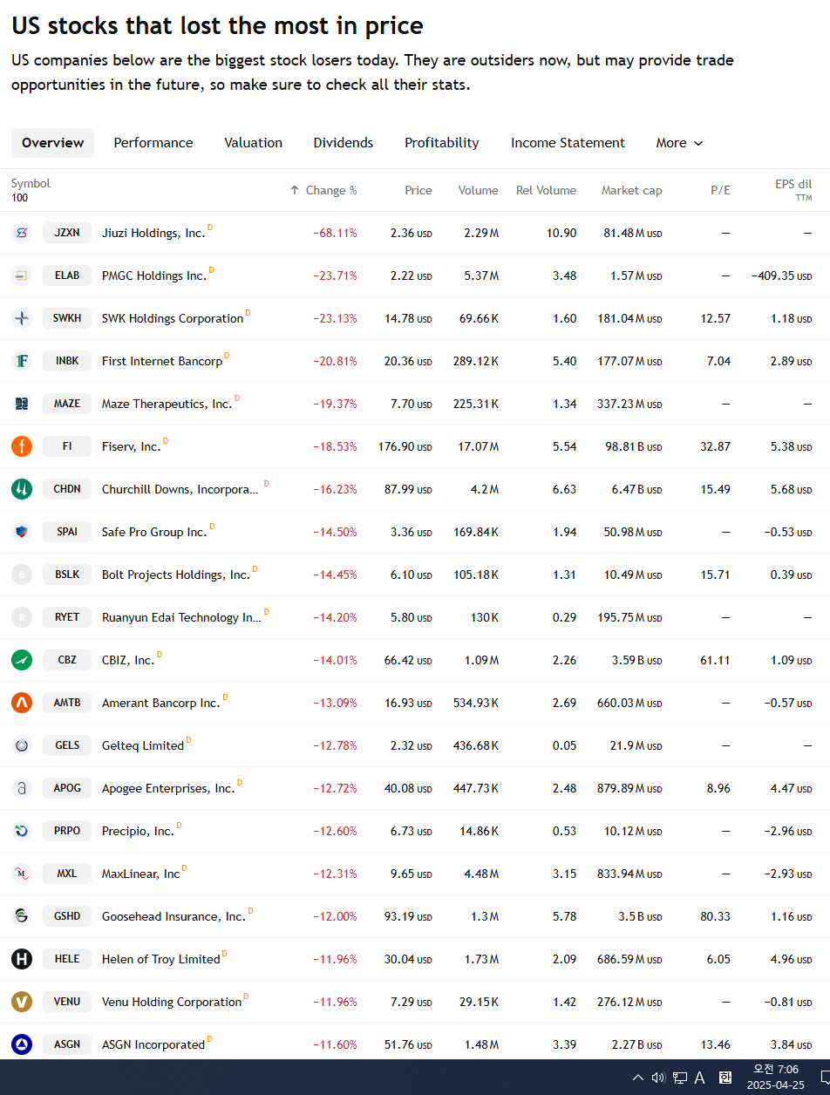The image size is (830, 1095).
Task: Click the Price column header
Action: [418, 190]
